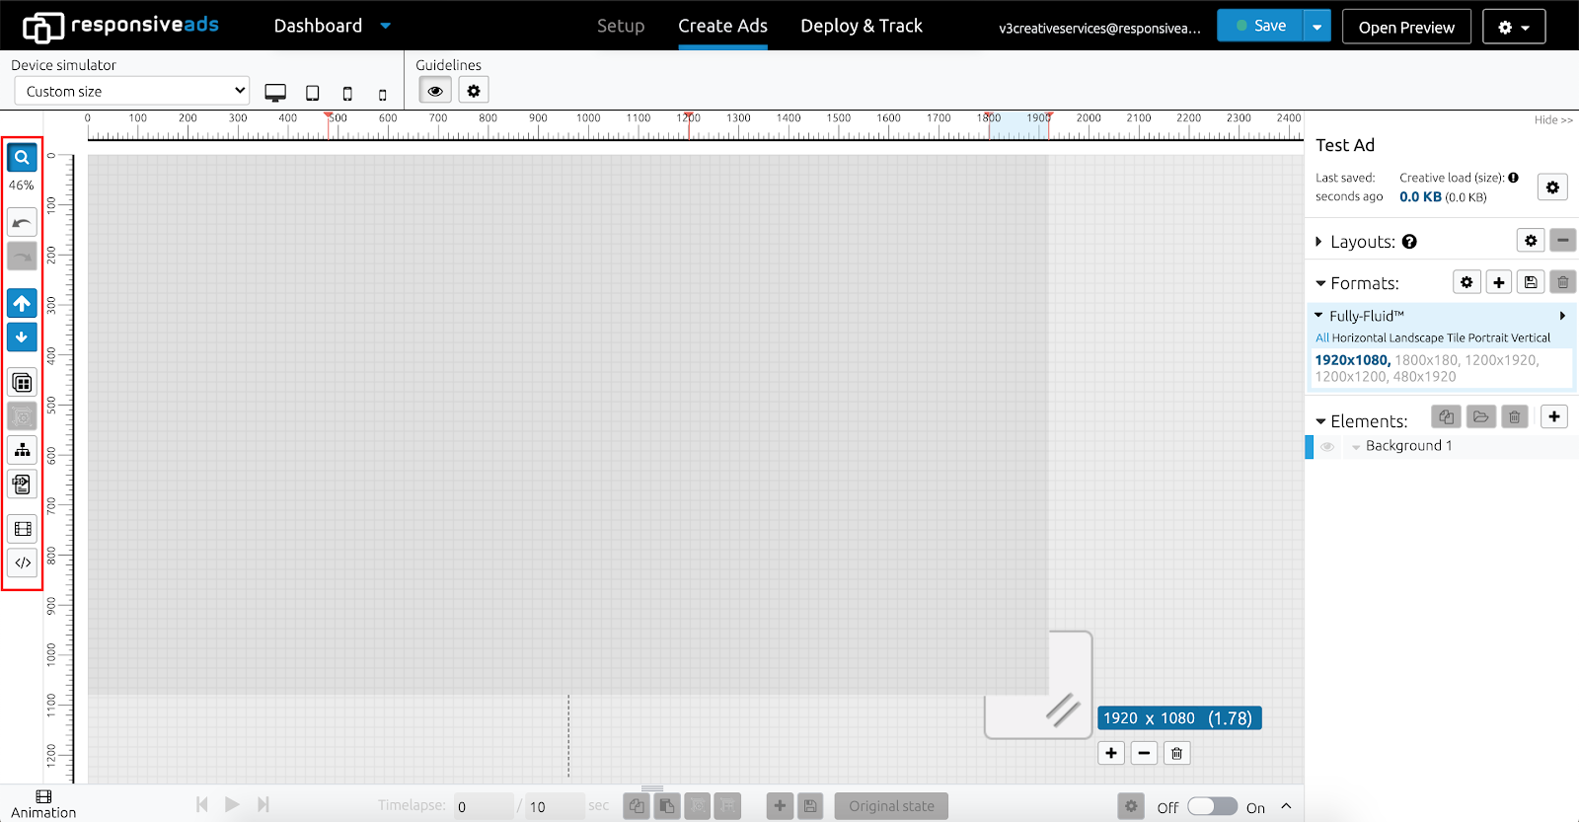Click the plus button under canvas size label
Viewport: 1579px width, 822px height.
click(x=1111, y=753)
